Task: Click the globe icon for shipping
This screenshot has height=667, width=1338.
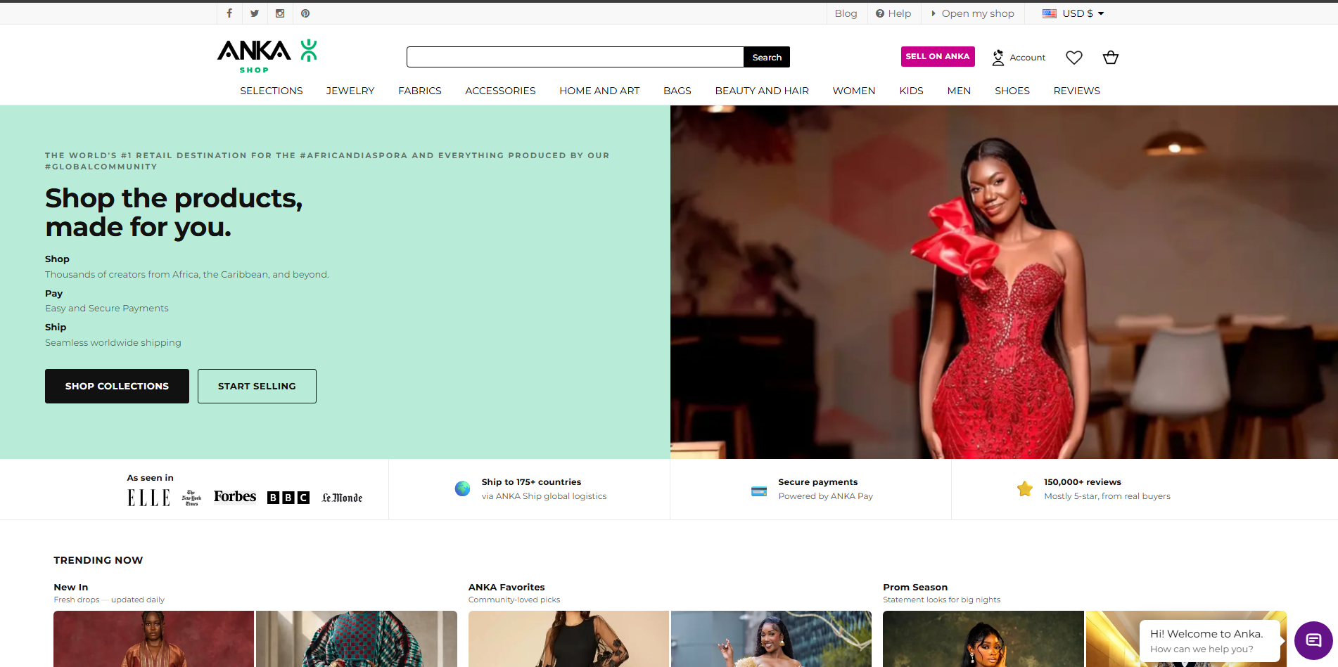Action: 462,488
